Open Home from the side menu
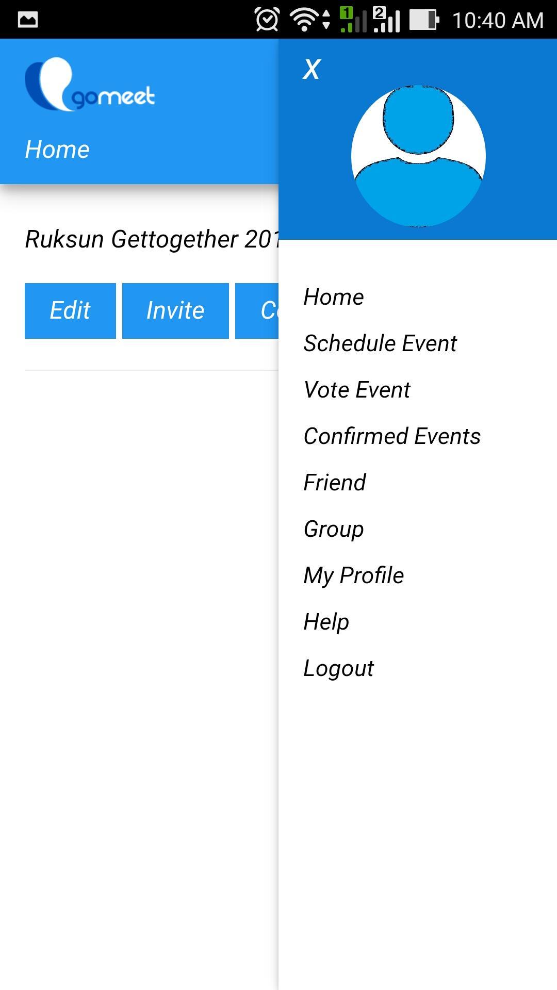 pos(334,297)
